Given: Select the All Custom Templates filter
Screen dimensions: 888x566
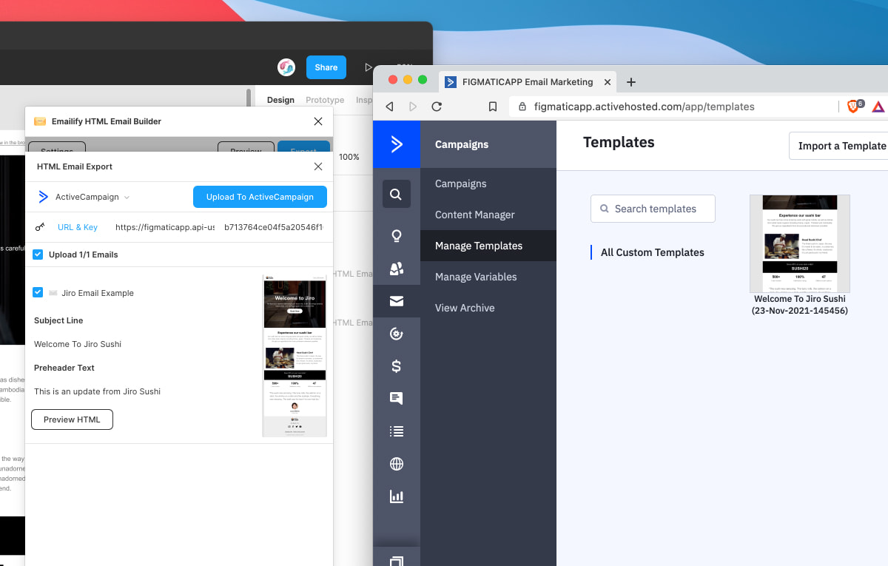Looking at the screenshot, I should point(653,252).
